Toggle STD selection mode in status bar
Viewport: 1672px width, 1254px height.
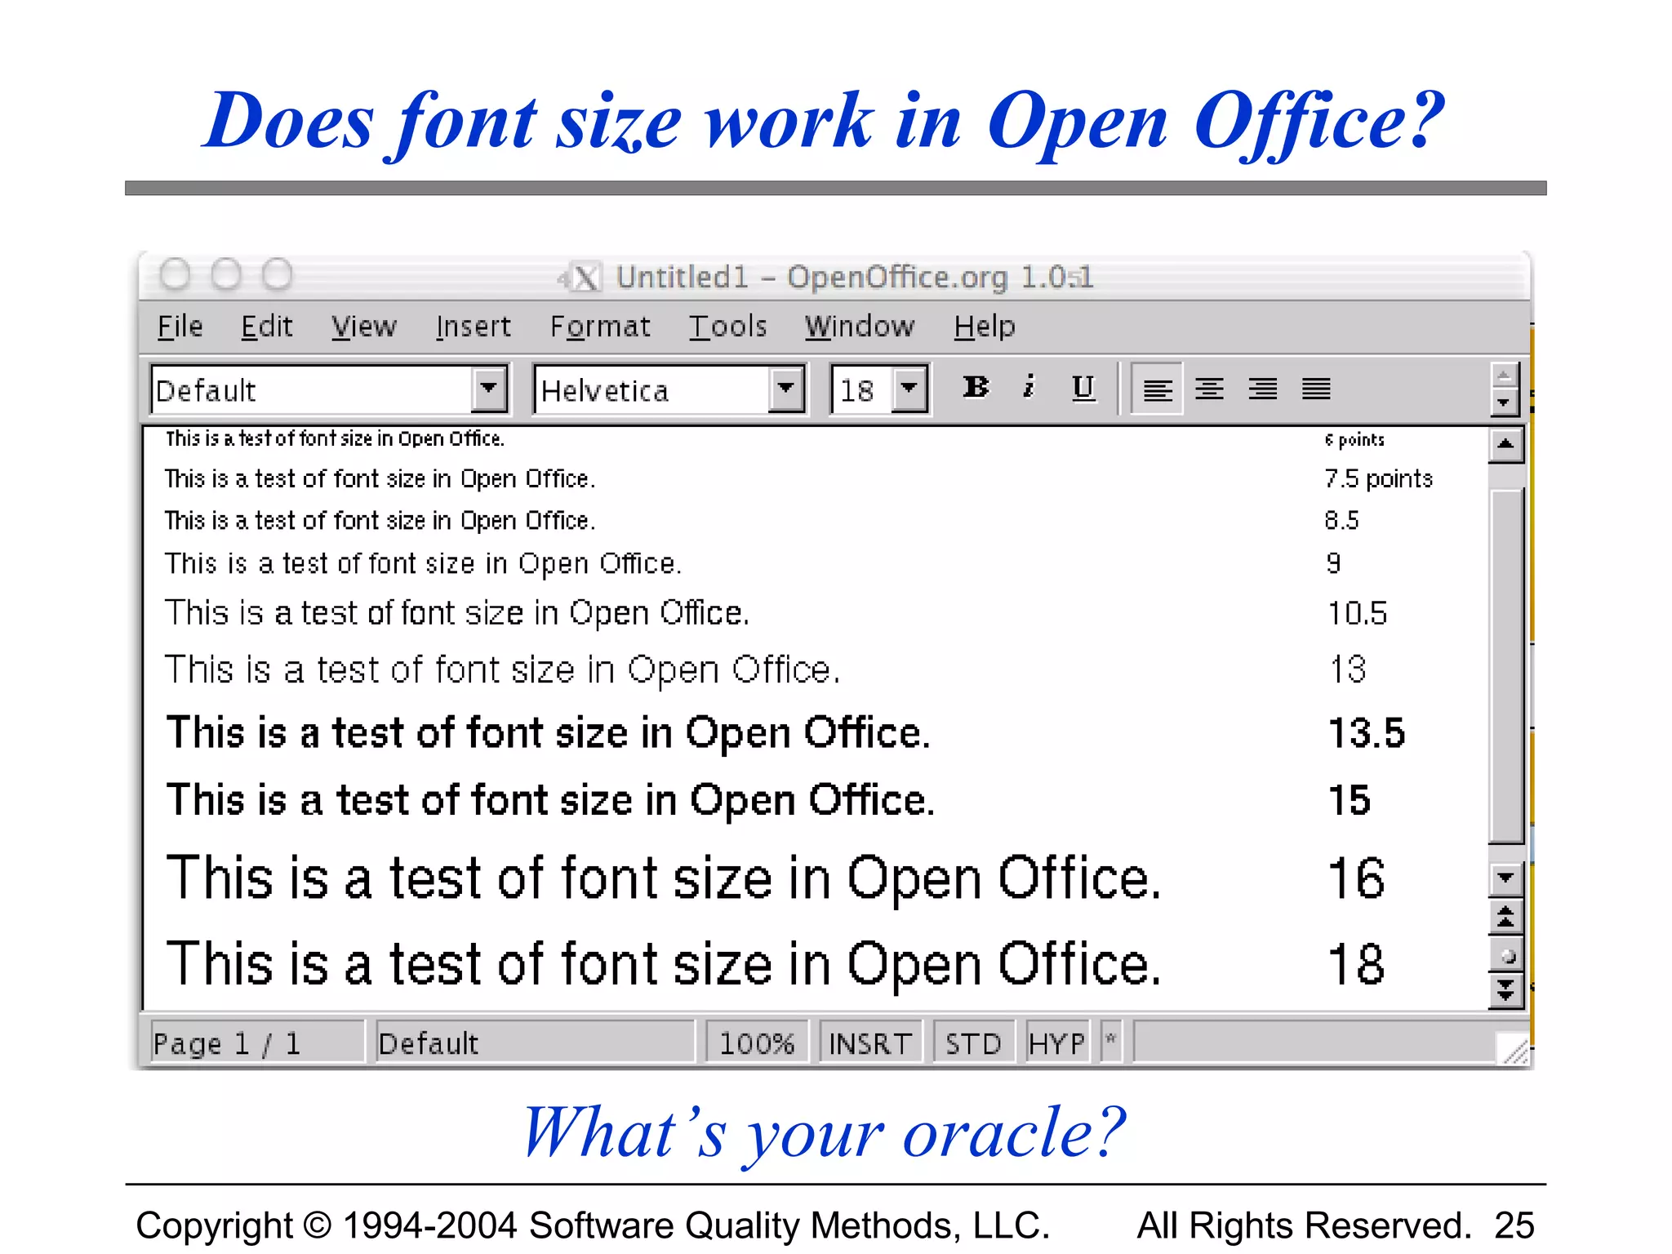pyautogui.click(x=974, y=1043)
